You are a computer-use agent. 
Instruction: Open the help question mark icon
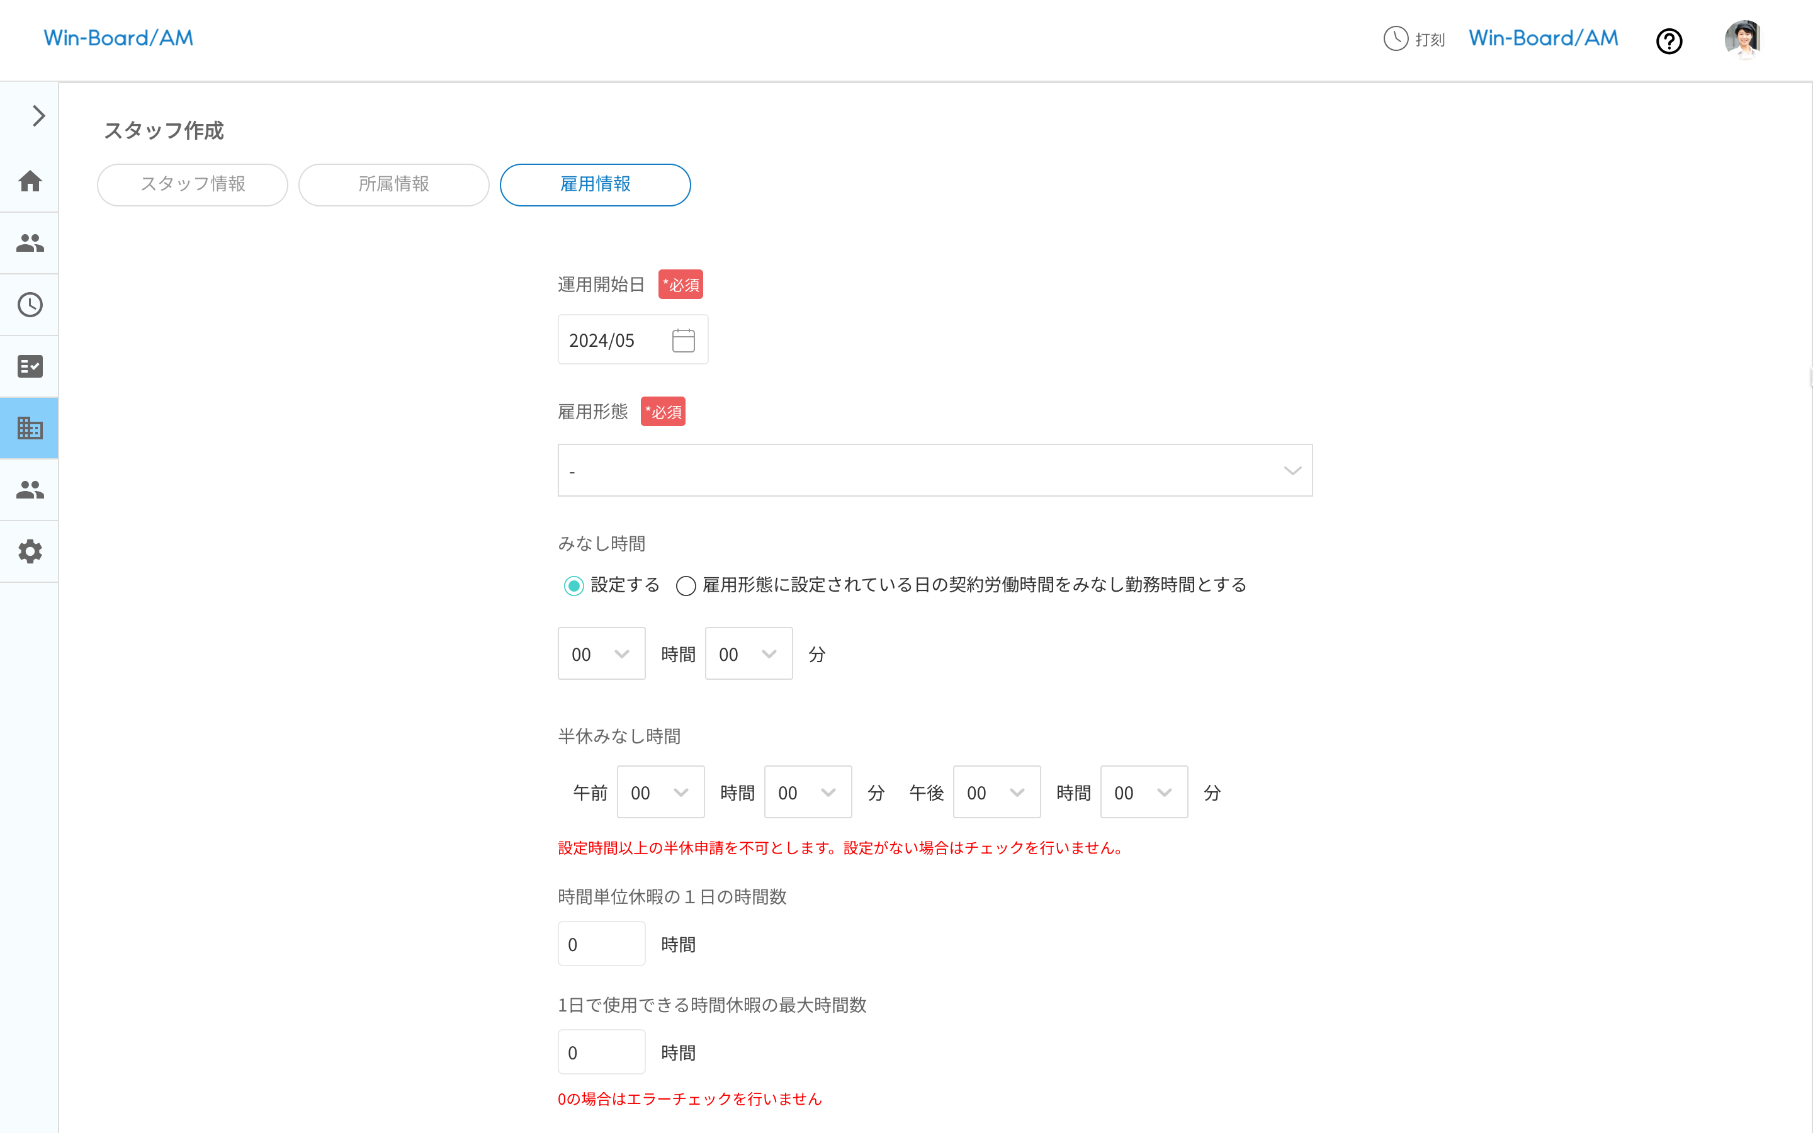[x=1669, y=41]
